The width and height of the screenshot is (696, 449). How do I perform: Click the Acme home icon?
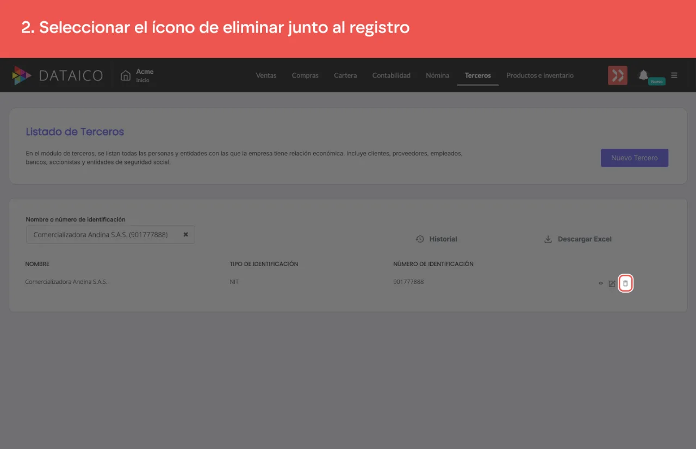tap(126, 75)
